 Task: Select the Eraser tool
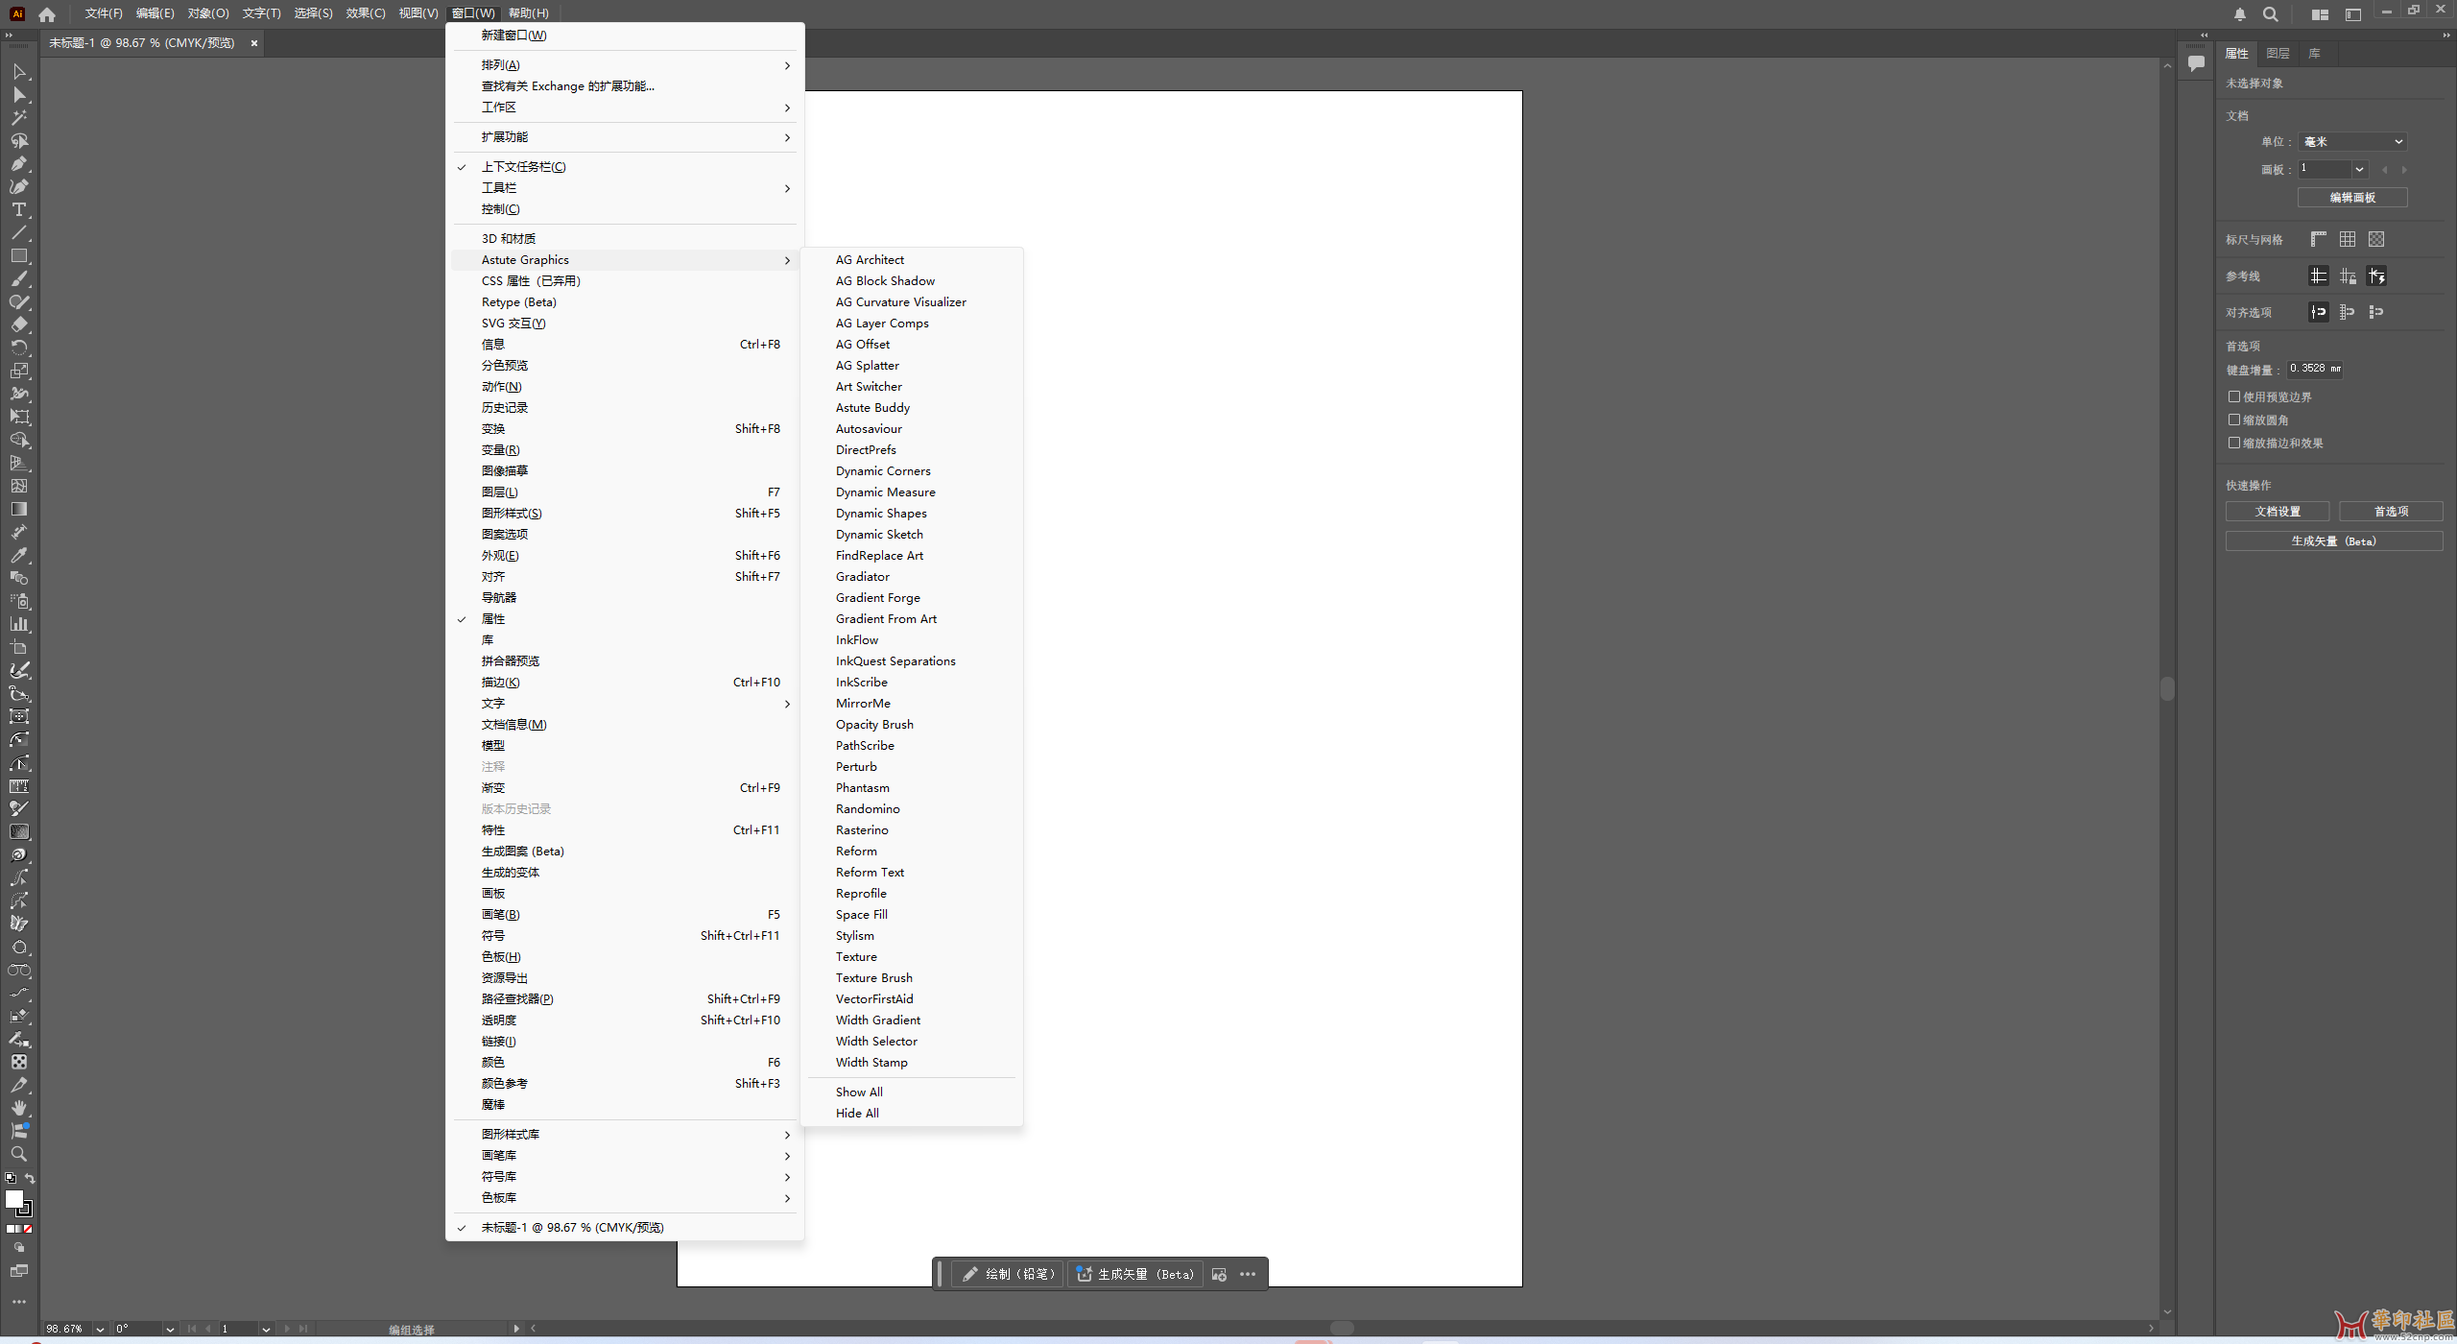tap(19, 325)
